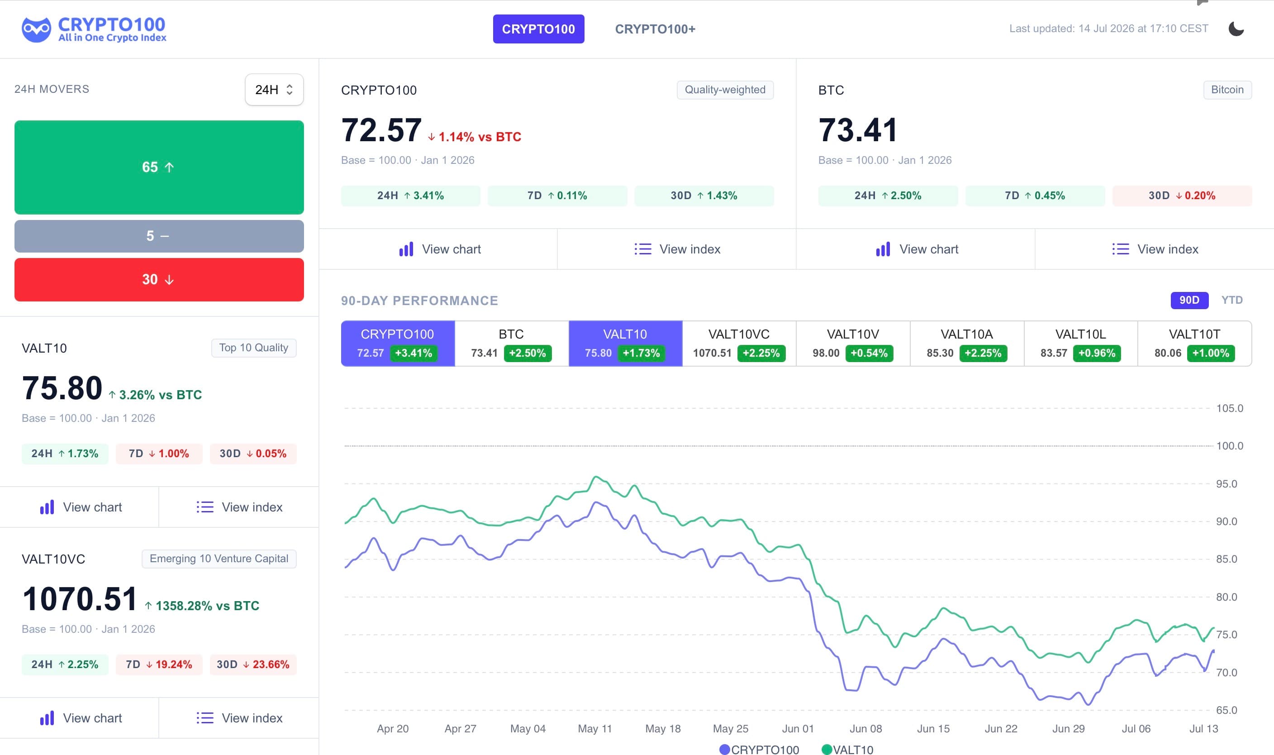Click the 1.14% vs BTC indicator
This screenshot has height=755, width=1274.
[x=474, y=137]
